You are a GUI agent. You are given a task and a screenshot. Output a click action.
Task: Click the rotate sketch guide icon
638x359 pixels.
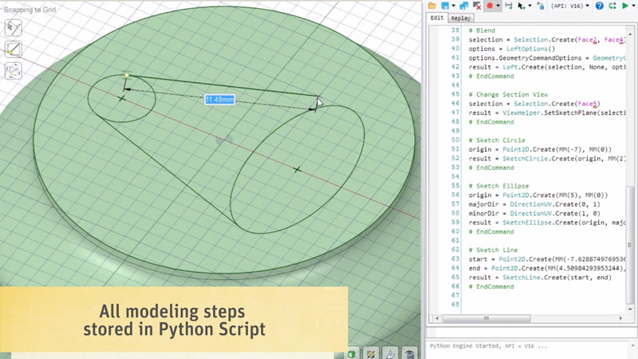pyautogui.click(x=14, y=71)
